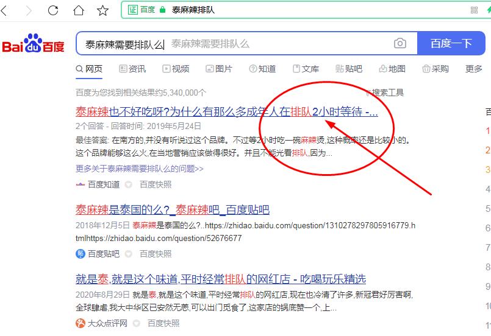Open 百度快照 for the 大众点评网 result
The width and height of the screenshot is (491, 336).
(x=163, y=323)
